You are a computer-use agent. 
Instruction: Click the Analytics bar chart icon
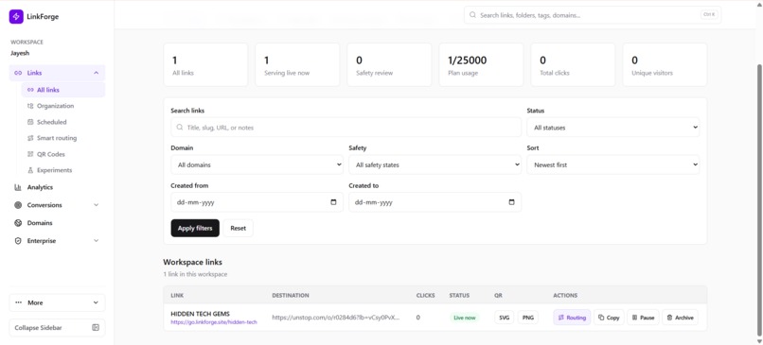pyautogui.click(x=18, y=187)
